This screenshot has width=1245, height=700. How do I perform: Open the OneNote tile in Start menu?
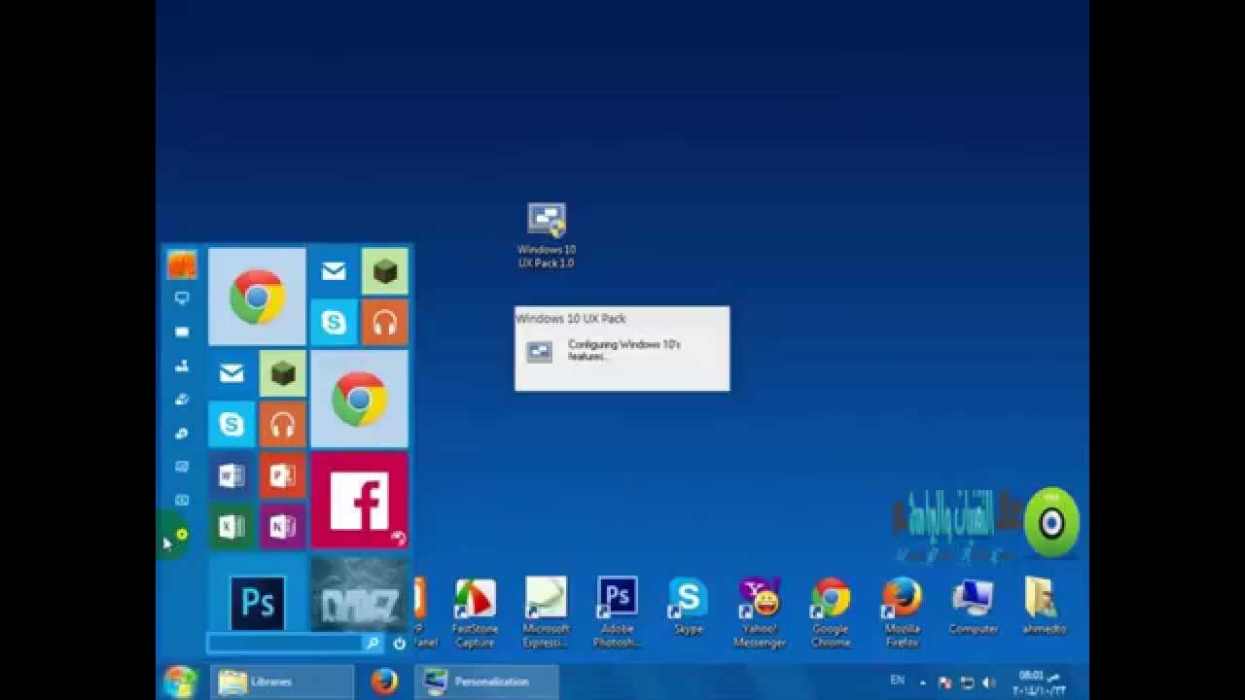point(283,526)
